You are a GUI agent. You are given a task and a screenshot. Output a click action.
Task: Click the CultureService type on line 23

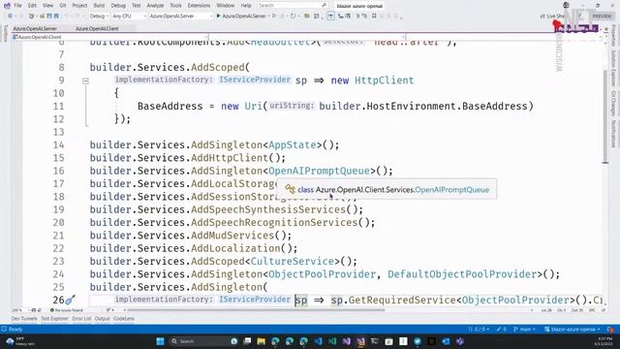pyautogui.click(x=293, y=261)
